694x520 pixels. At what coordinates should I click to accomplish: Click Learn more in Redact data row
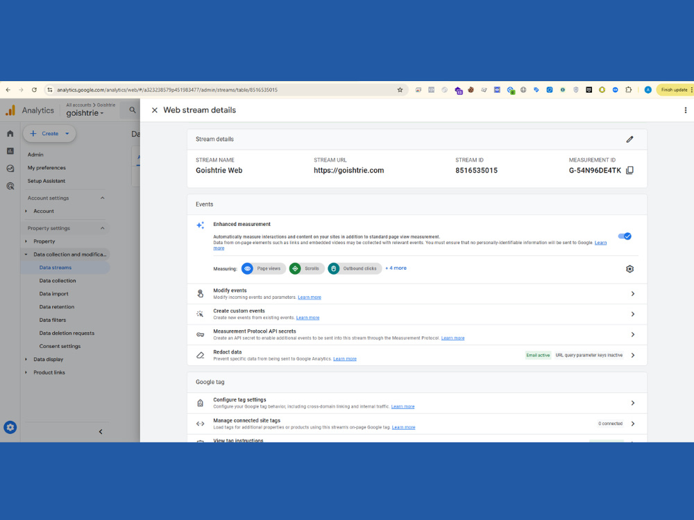(x=345, y=358)
